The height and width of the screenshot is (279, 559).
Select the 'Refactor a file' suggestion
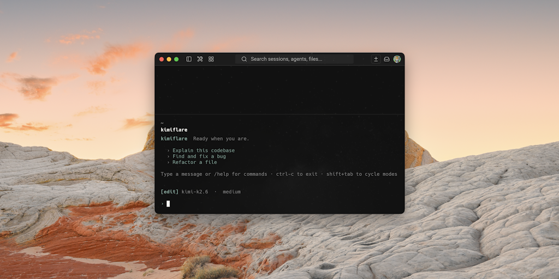point(195,162)
